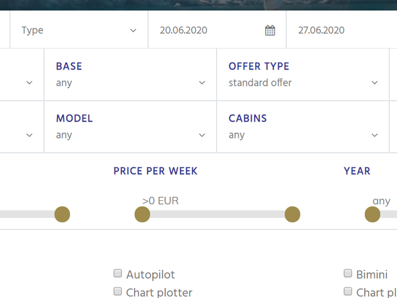Click the chevron arrow left of MODEL
Screen dimensions: 397x298
[x=30, y=135]
